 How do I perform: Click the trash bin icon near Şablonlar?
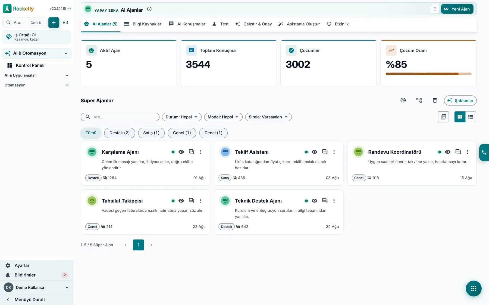[x=435, y=101]
